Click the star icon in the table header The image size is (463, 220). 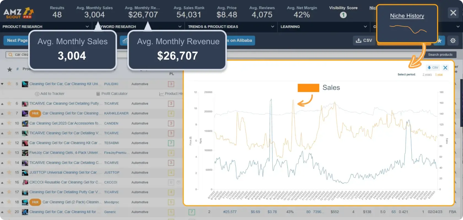click(10, 69)
